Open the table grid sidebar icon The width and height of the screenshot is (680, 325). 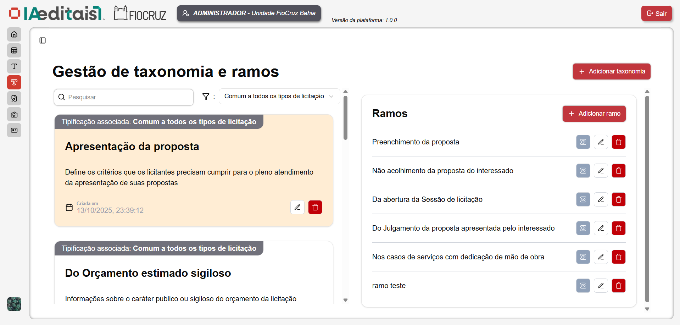tap(14, 50)
